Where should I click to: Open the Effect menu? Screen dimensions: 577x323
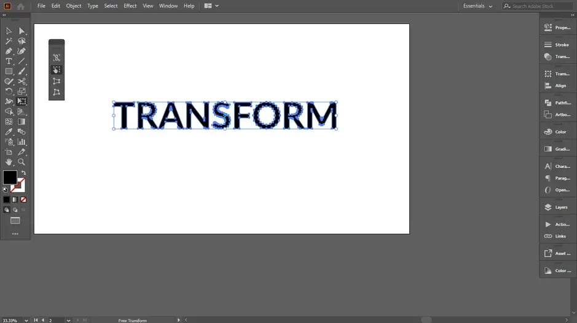130,6
